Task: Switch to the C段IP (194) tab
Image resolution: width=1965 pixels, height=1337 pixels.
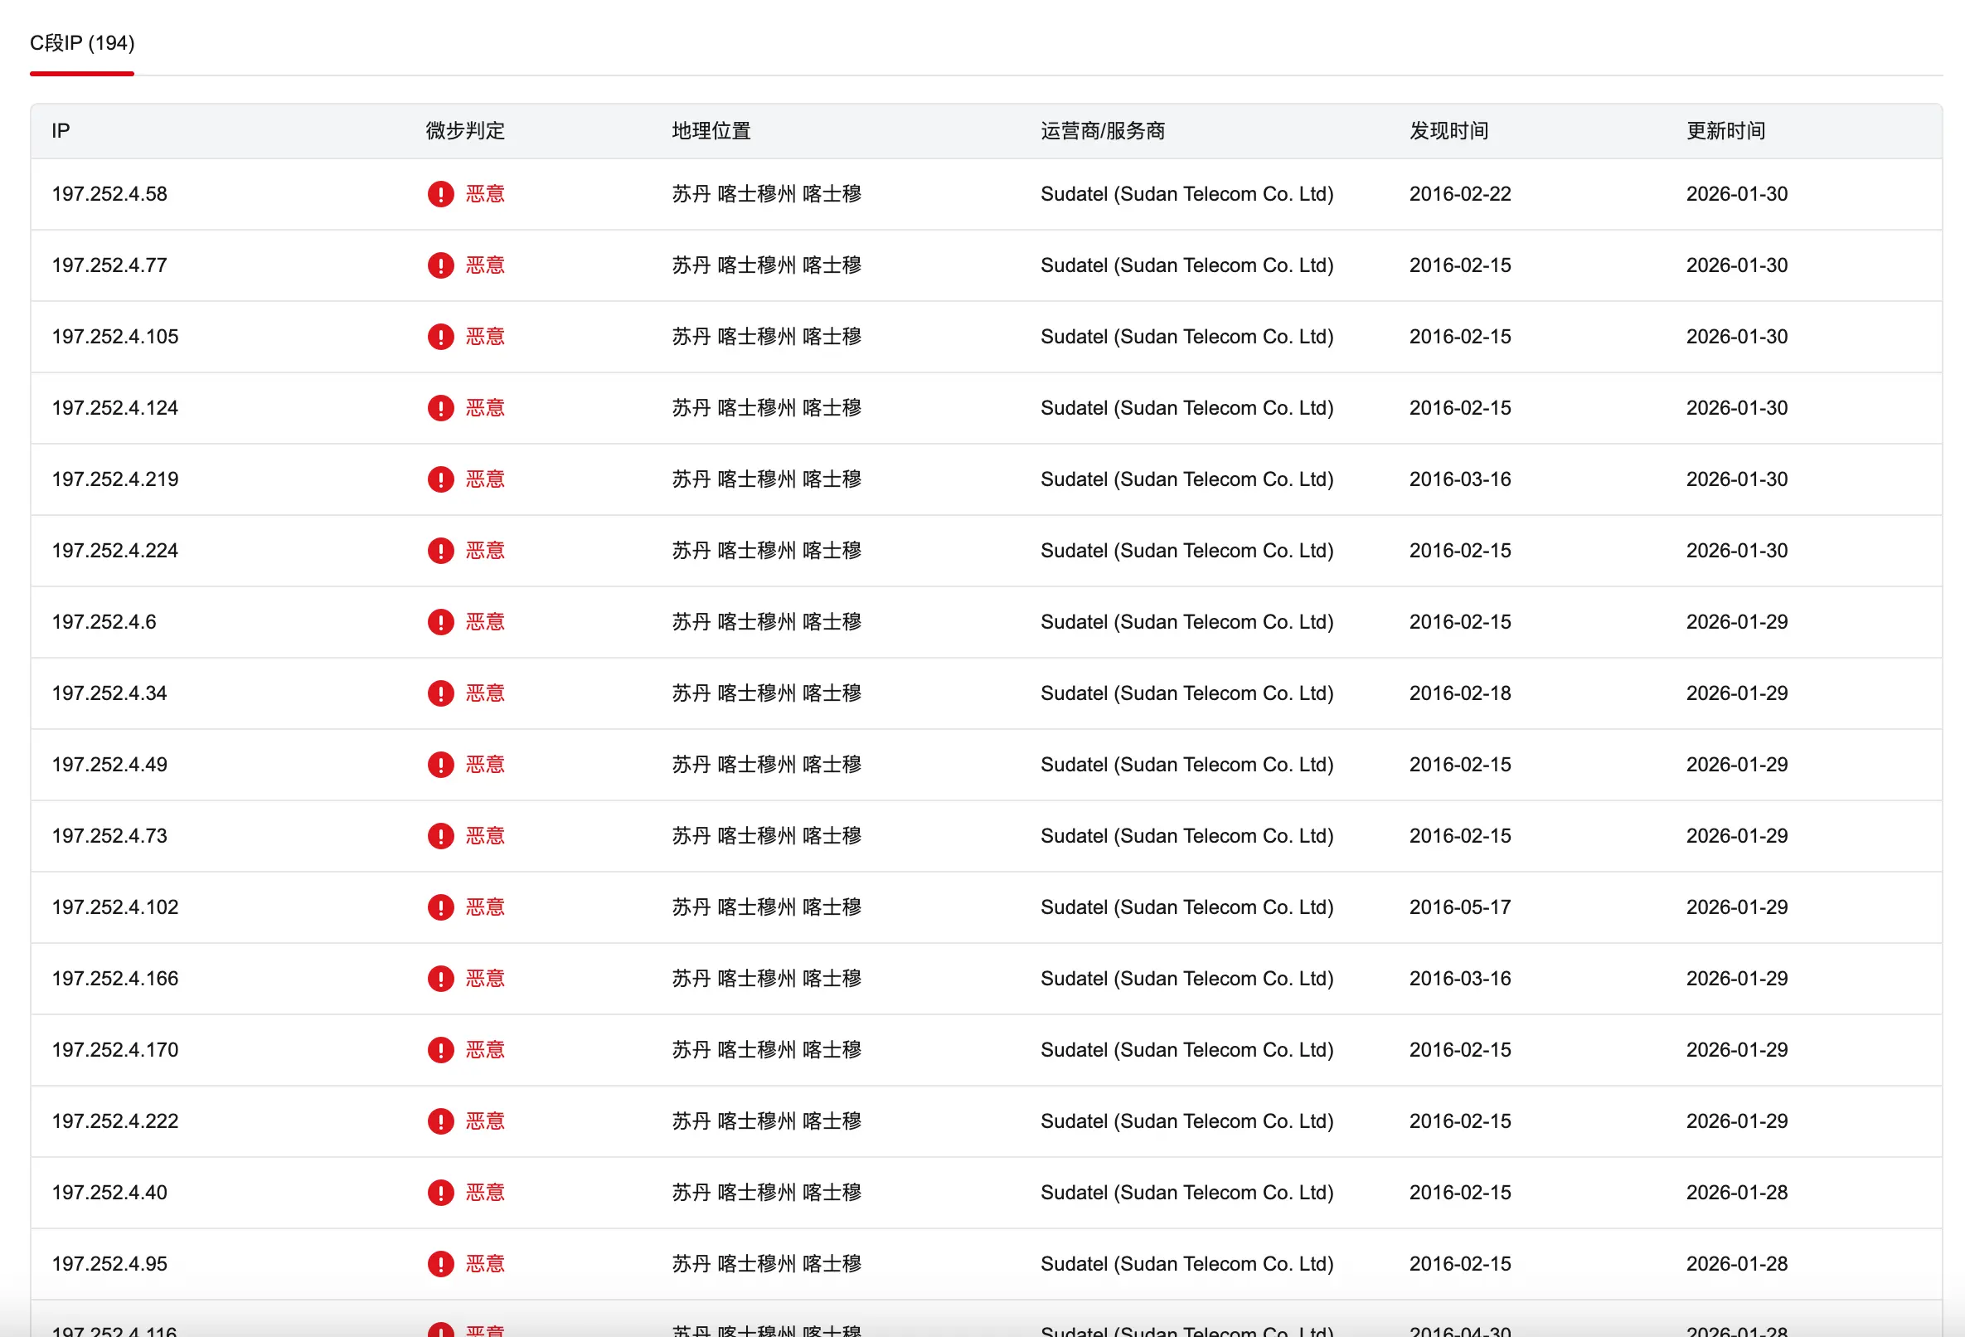Action: [82, 43]
